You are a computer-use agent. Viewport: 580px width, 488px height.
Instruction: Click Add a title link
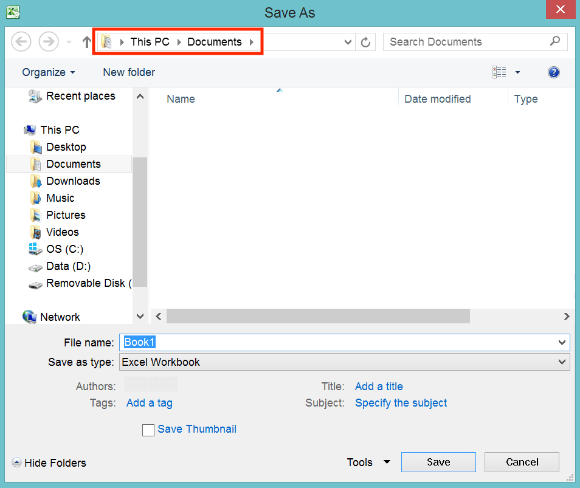tap(379, 387)
